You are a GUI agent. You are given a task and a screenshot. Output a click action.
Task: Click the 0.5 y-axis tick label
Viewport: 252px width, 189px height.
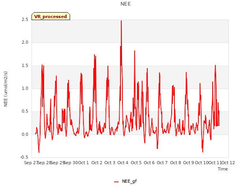coord(25,111)
